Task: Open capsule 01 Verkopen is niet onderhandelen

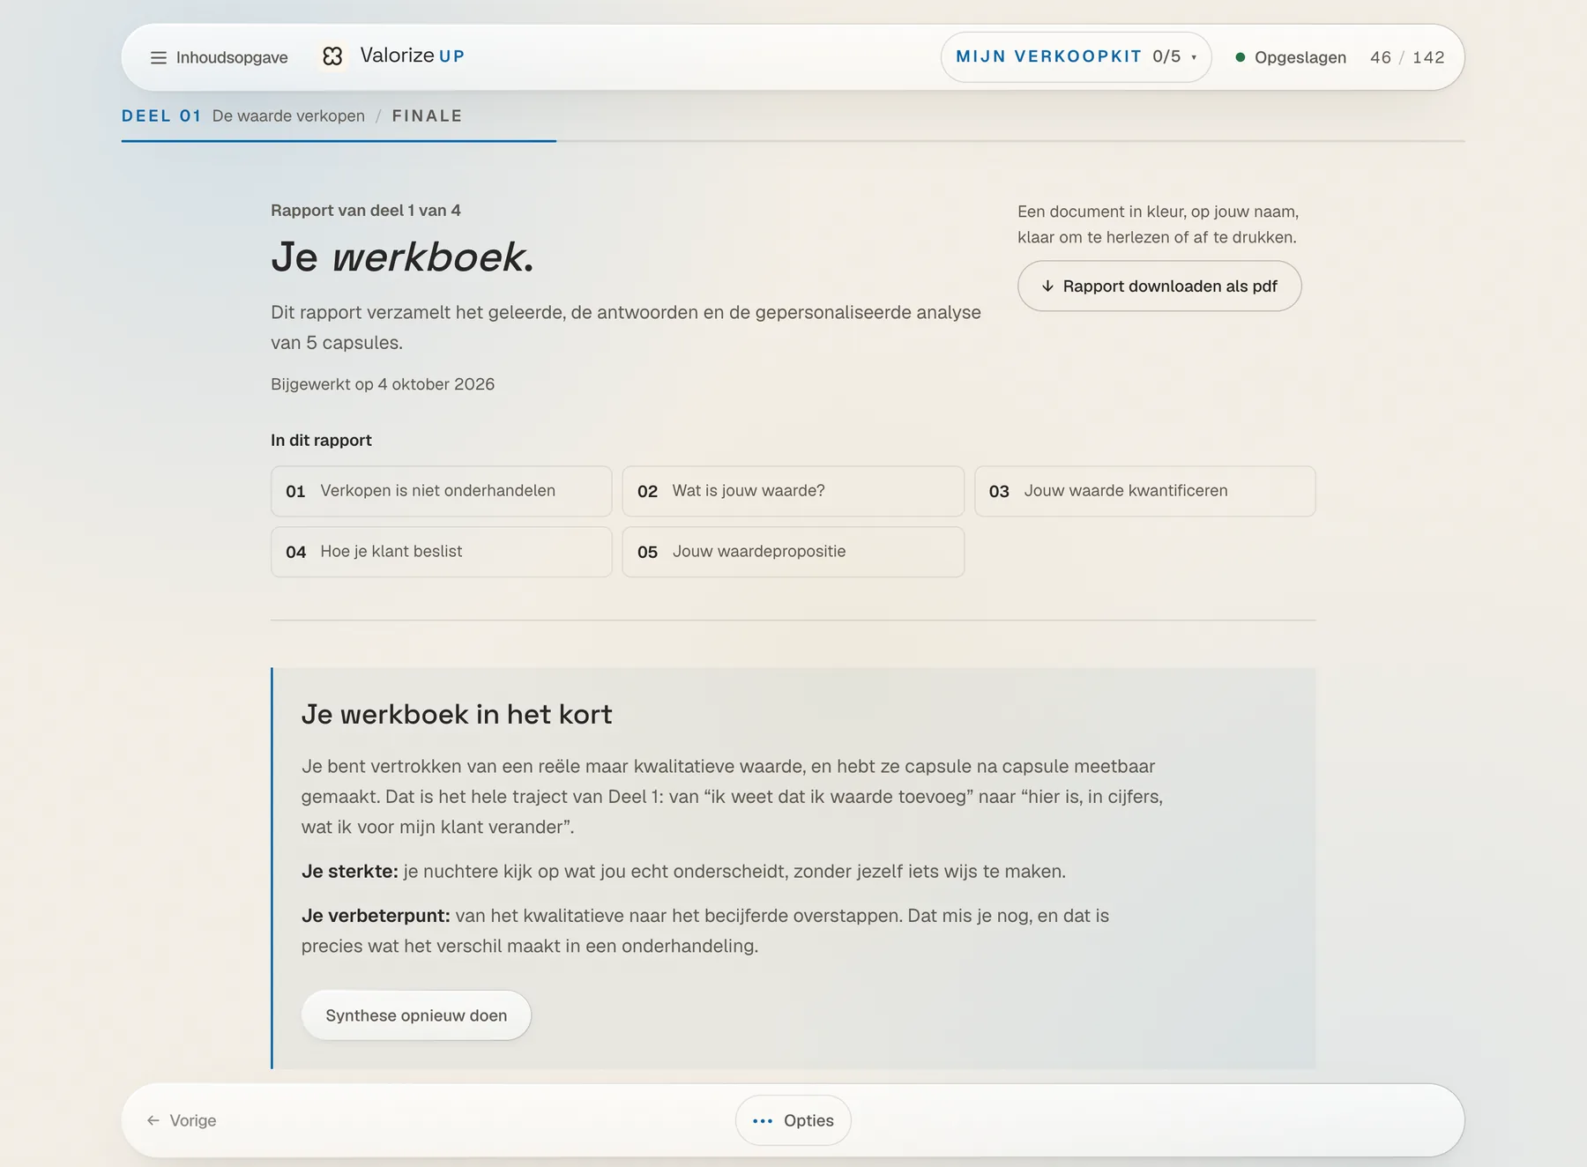Action: (x=441, y=491)
